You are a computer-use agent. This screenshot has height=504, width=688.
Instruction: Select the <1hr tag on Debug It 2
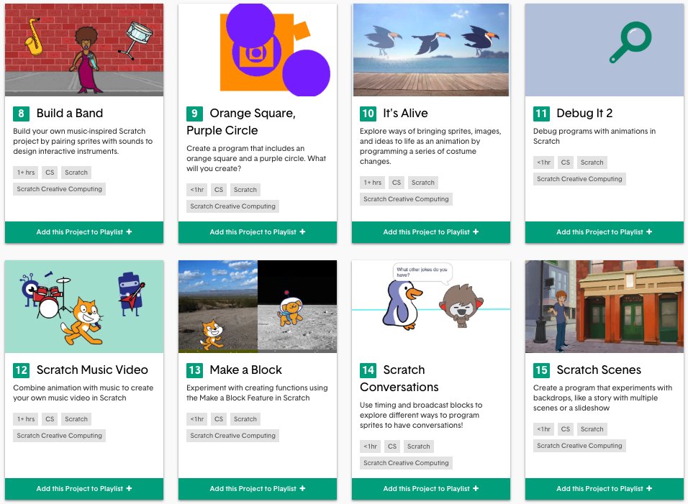tap(543, 162)
